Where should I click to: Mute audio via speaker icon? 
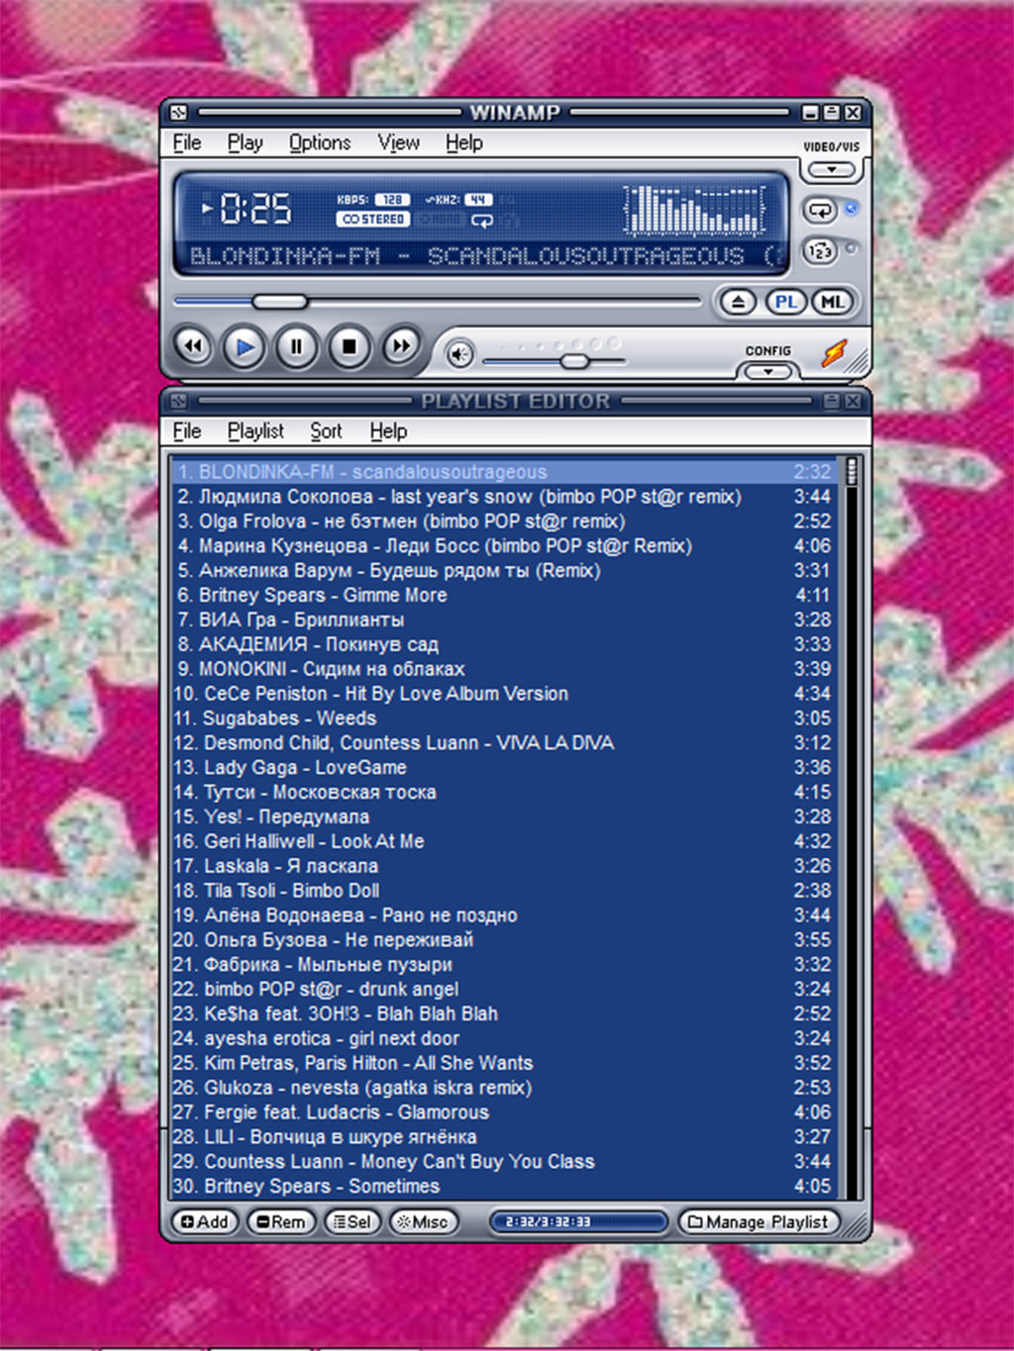coord(459,354)
